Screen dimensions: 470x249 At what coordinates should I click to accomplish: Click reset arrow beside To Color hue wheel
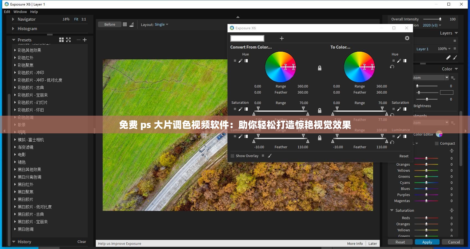[x=392, y=67]
